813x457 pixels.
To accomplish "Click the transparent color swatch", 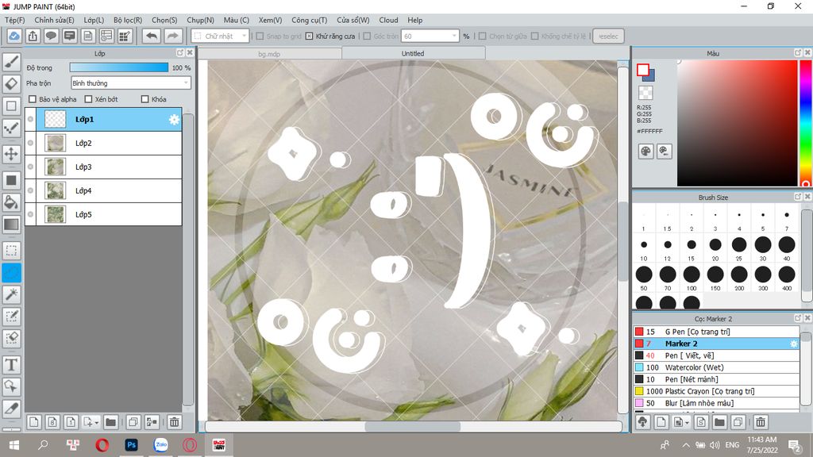I will [x=645, y=94].
